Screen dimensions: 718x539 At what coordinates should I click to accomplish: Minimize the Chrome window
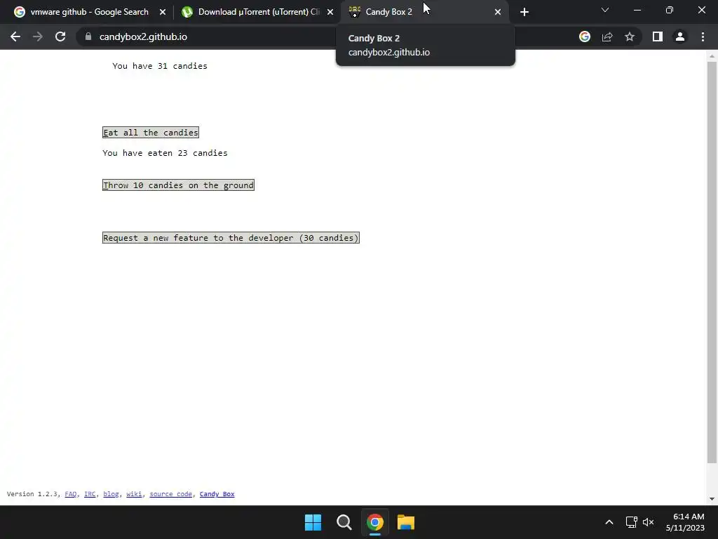(637, 10)
